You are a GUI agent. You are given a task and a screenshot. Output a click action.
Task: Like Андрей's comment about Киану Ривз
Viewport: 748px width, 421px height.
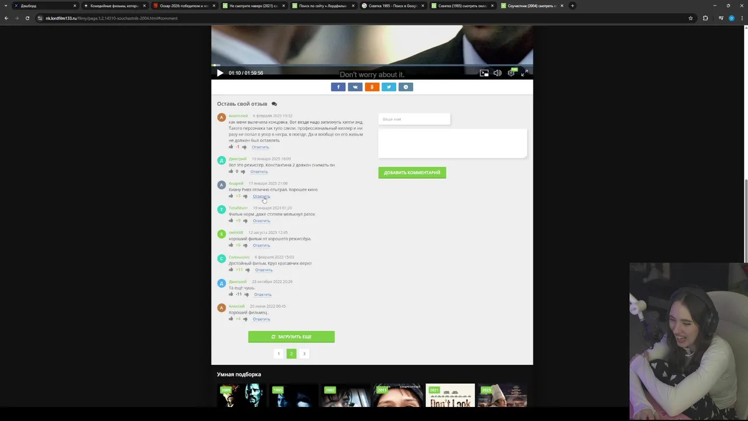[x=231, y=196]
